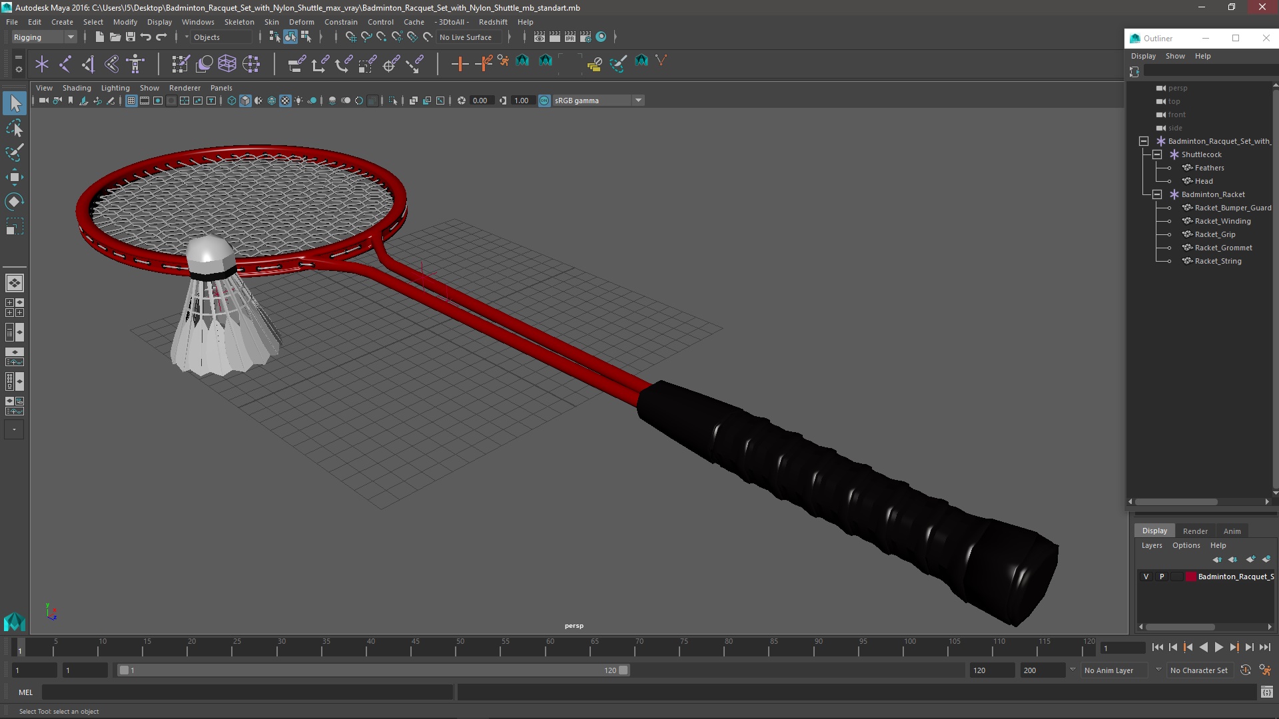Click the Save Scene icon
Viewport: 1279px width, 719px height.
pos(131,37)
